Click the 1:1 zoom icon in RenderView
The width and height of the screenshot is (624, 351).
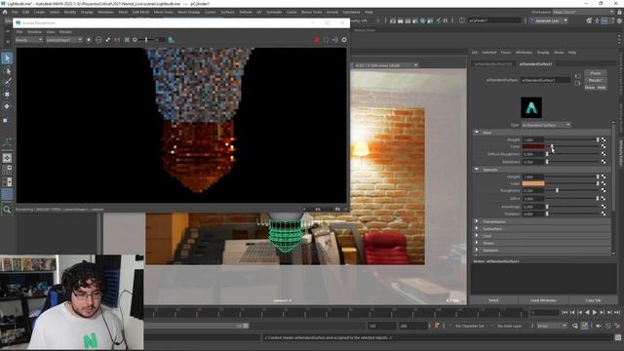[x=117, y=40]
